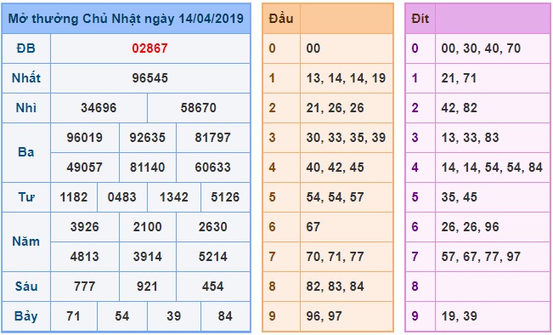This screenshot has width=553, height=335.
Task: Select the Ba prize number 96019
Action: tap(85, 138)
